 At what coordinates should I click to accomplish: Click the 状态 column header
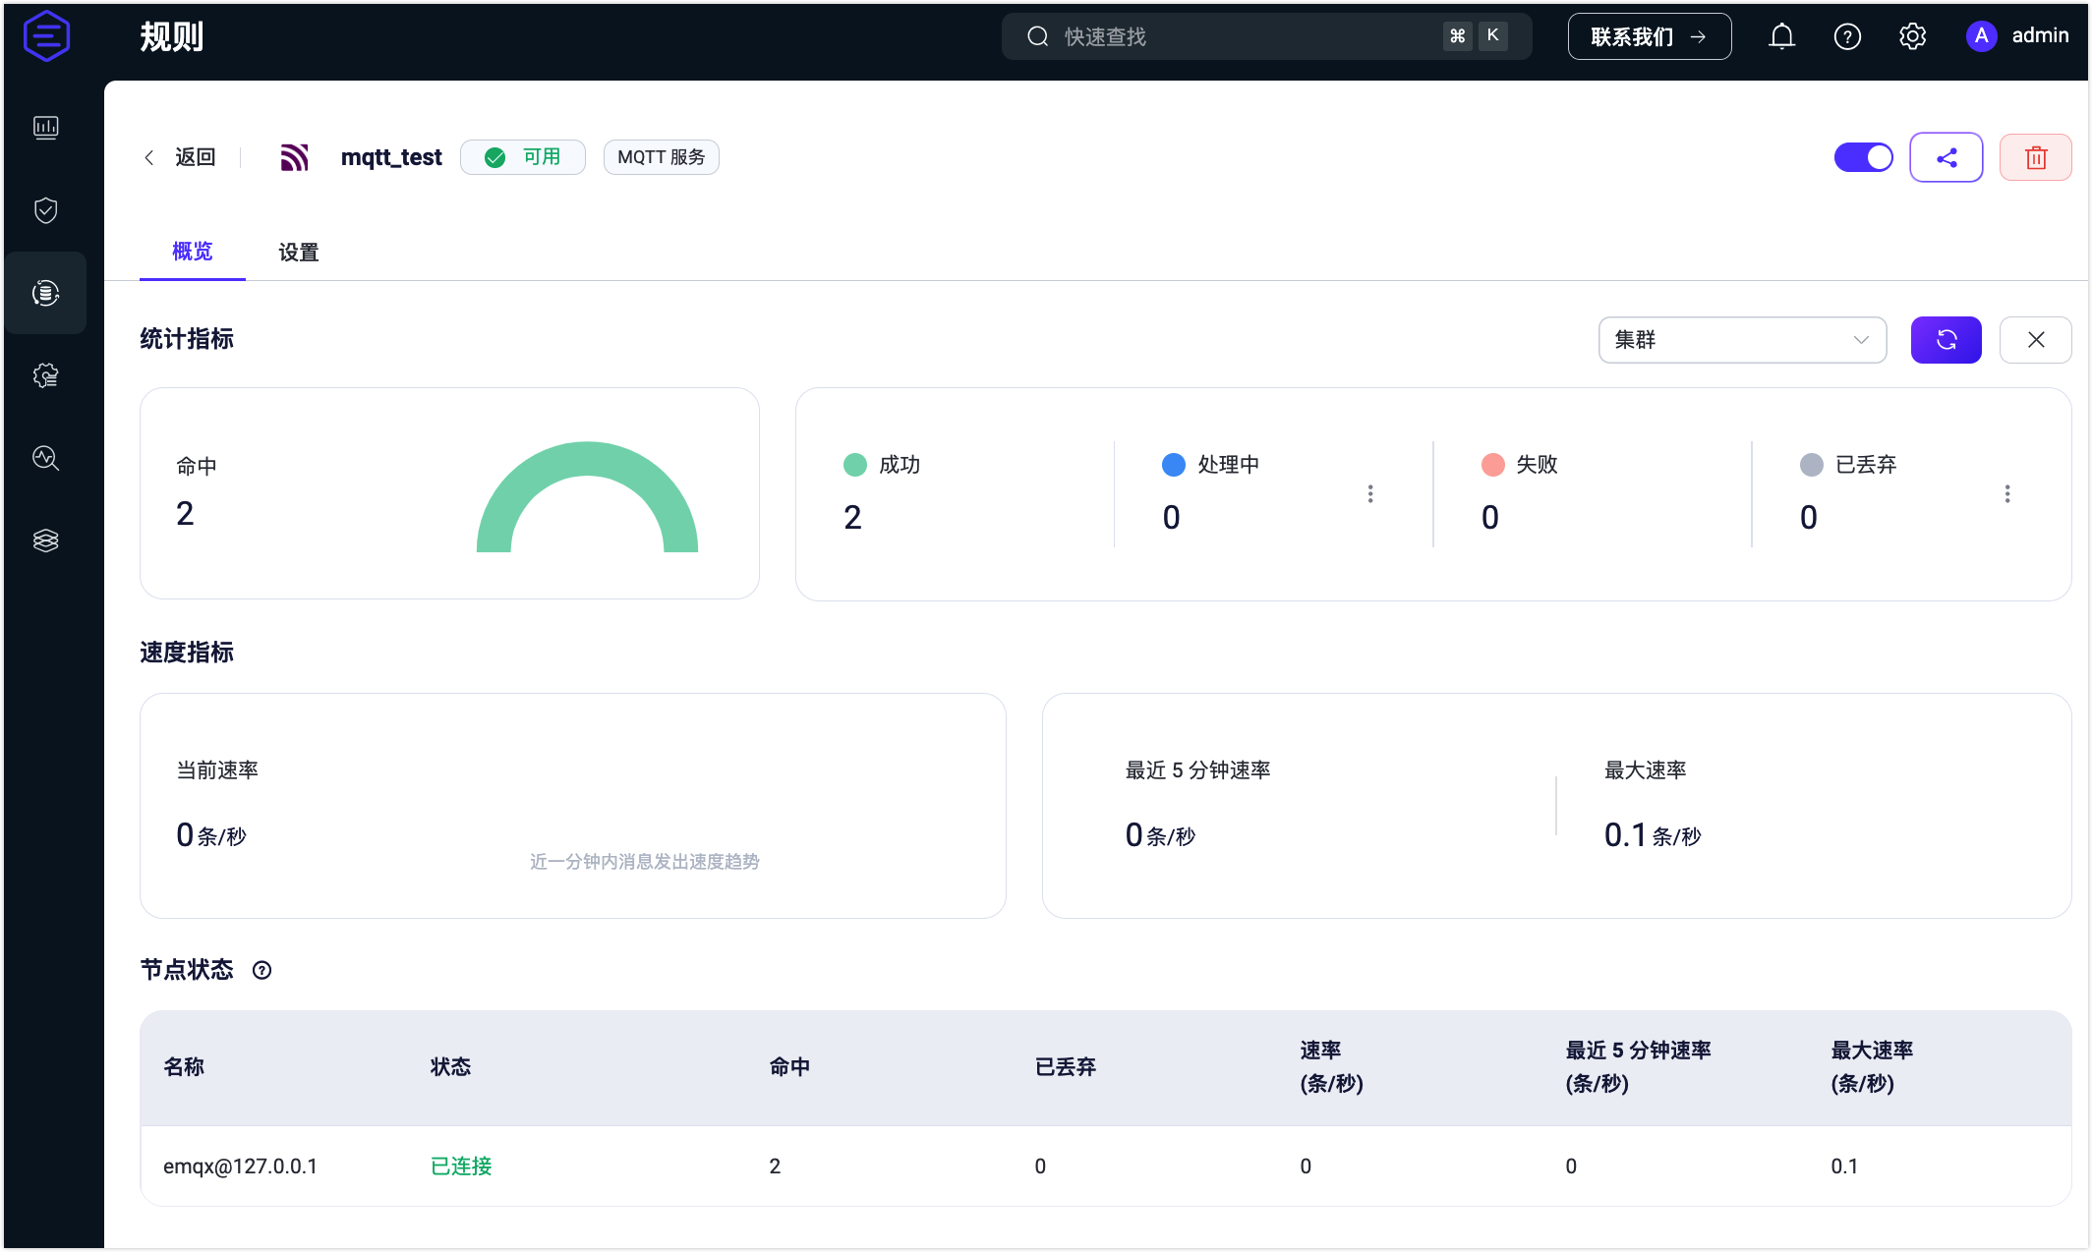pos(450,1067)
